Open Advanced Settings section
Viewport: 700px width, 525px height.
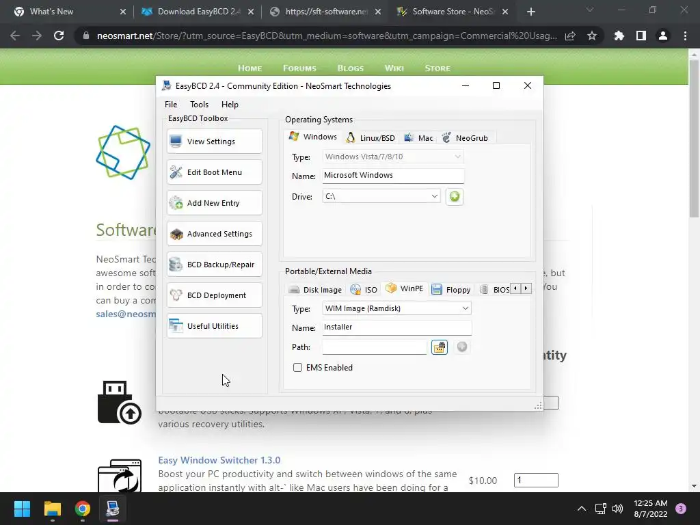[214, 234]
